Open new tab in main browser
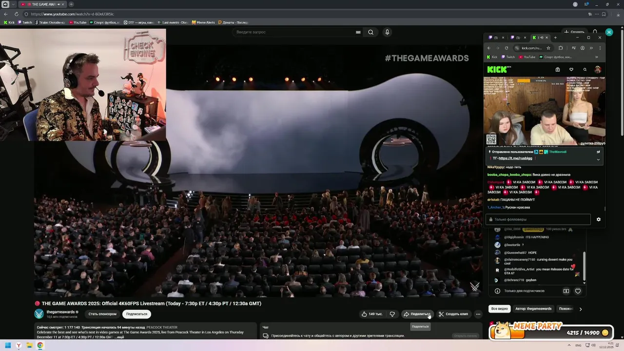624x351 pixels. click(71, 4)
